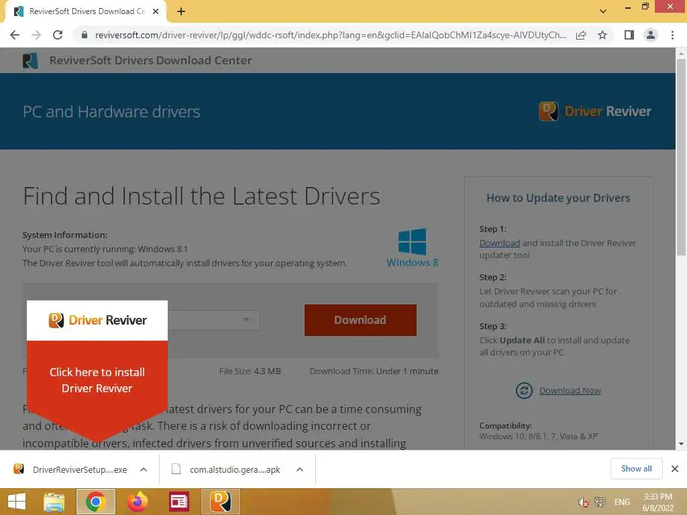Click the page vertical scrollbar thumb
Image resolution: width=687 pixels, height=515 pixels.
[x=681, y=157]
